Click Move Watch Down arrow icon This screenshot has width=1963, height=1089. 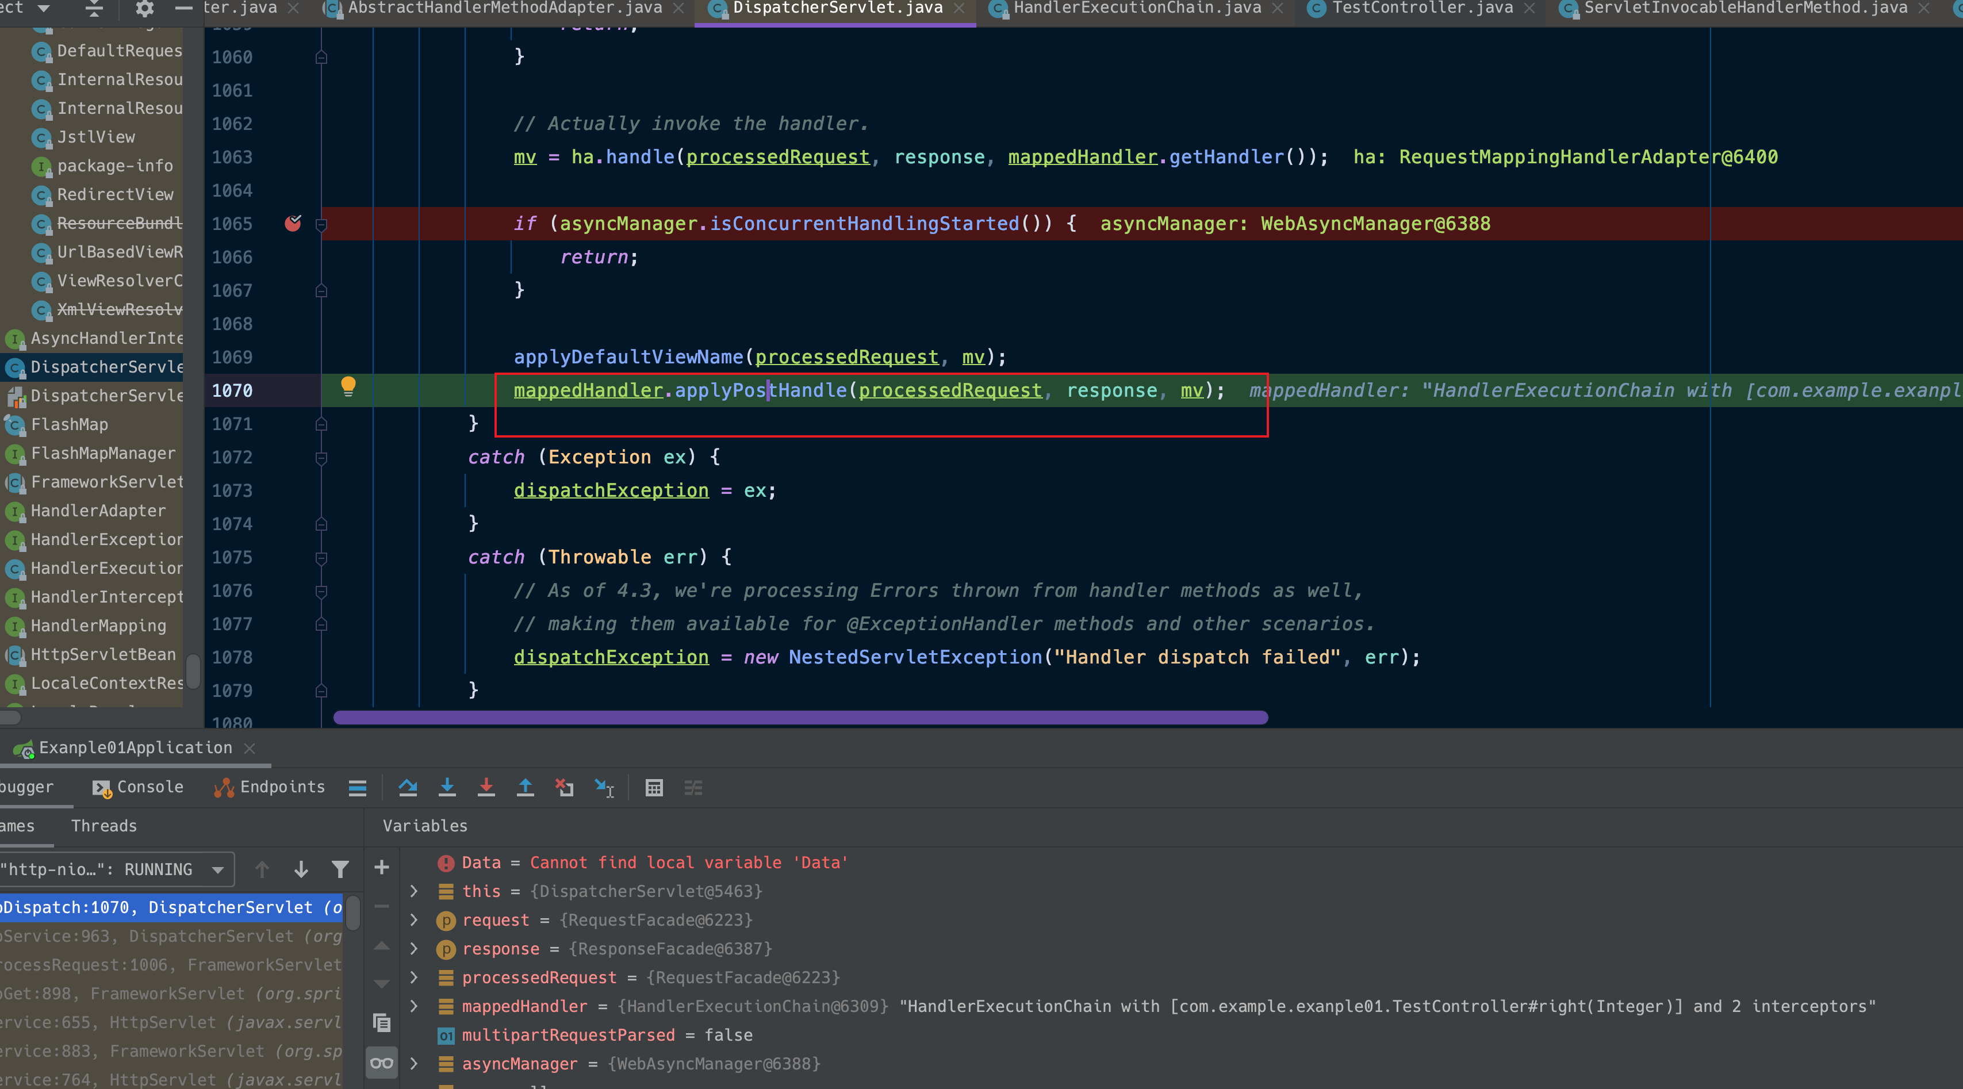[382, 984]
